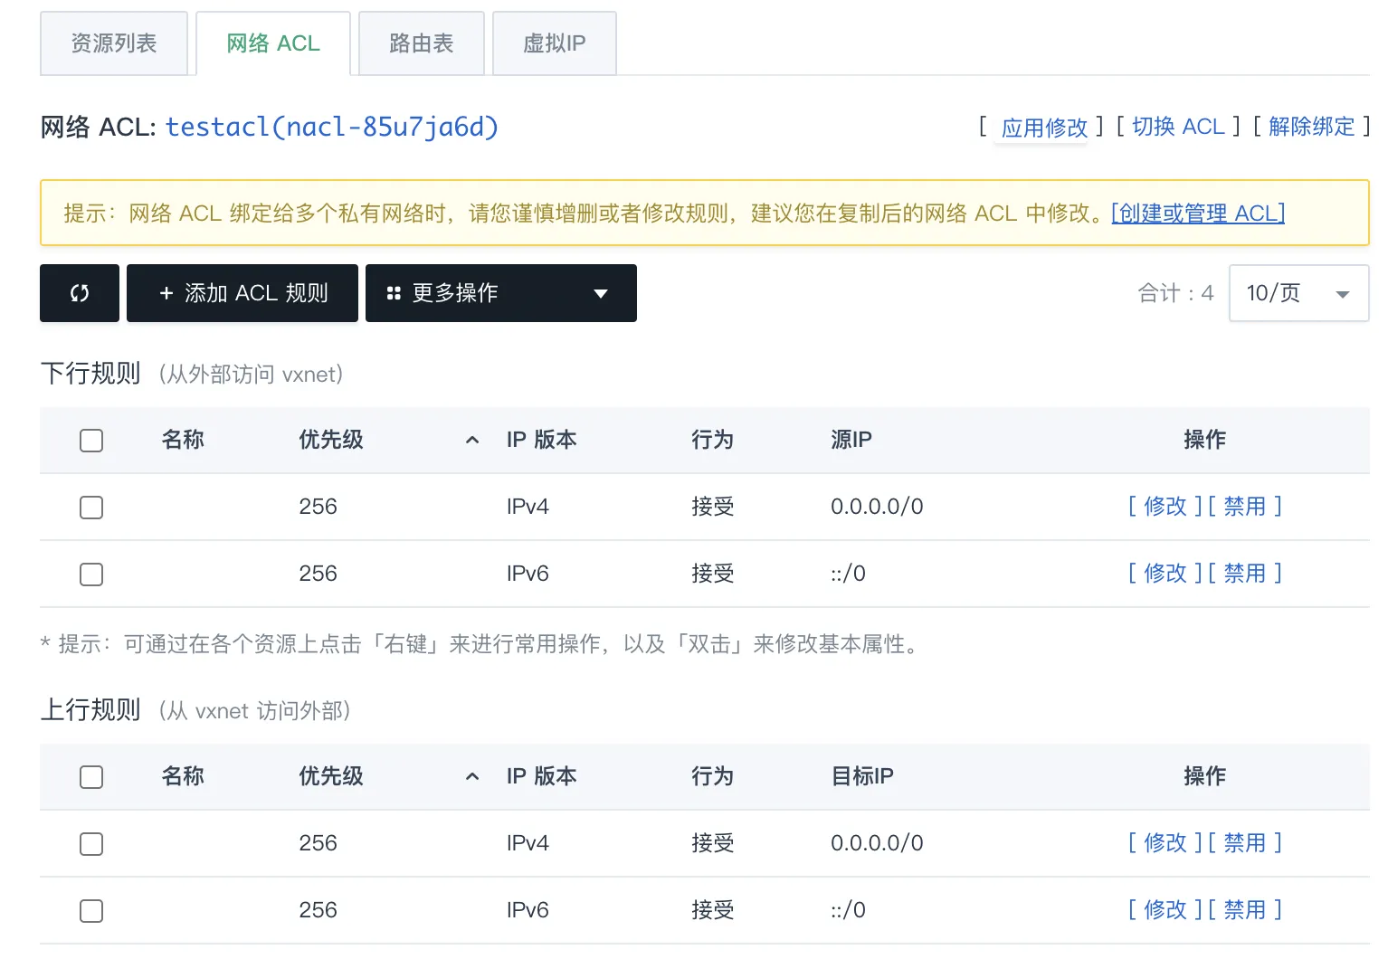Click the plus icon on 添加 ACL 规则
This screenshot has width=1388, height=959.
(x=166, y=293)
